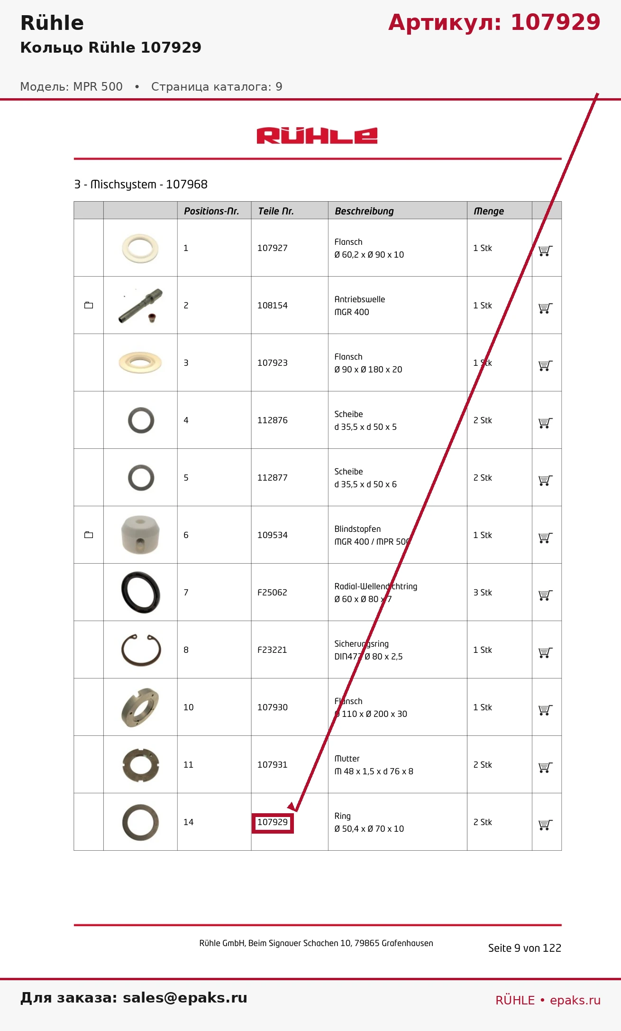Open folder icon beside Antriebswelle row

point(89,305)
